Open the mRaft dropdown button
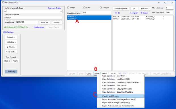The width and height of the screenshot is (176, 109). click(x=97, y=74)
